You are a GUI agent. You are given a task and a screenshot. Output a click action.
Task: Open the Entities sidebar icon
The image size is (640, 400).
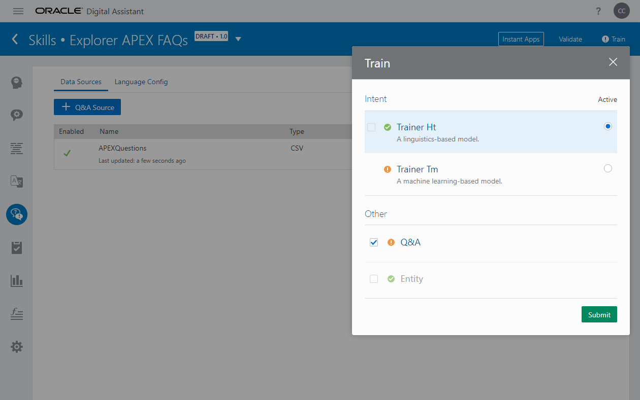tap(17, 115)
